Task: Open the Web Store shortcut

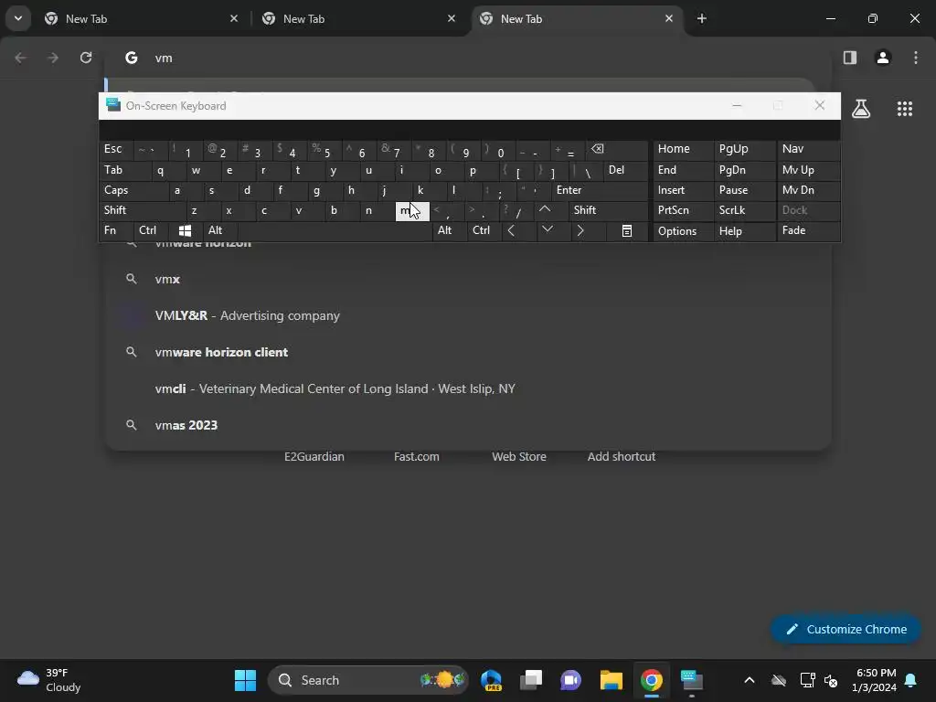Action: tap(519, 456)
